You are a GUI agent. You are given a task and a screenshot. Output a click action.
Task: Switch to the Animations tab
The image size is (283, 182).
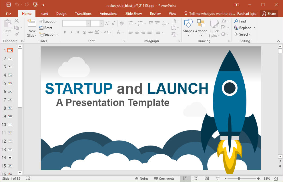(108, 14)
